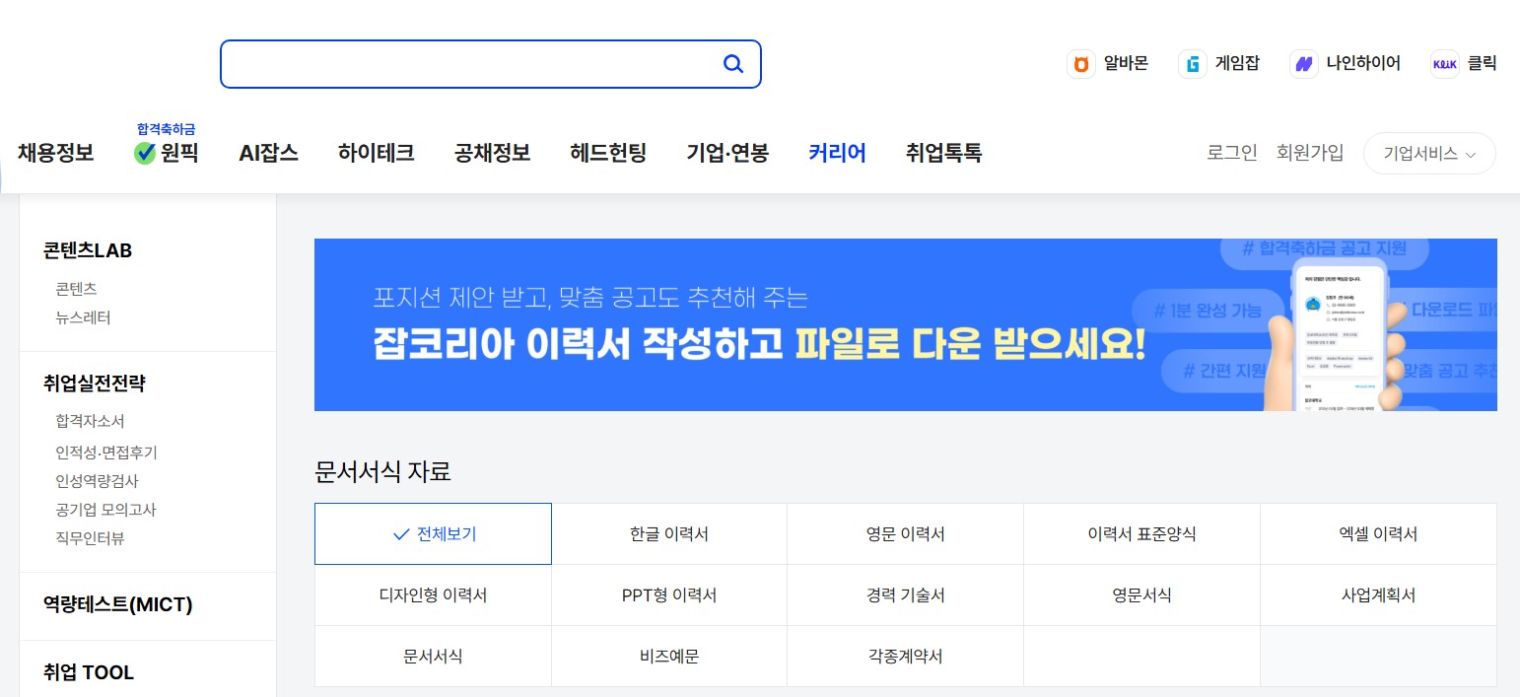Click the 회원가입 link
Image resolution: width=1520 pixels, height=697 pixels.
click(x=1310, y=153)
